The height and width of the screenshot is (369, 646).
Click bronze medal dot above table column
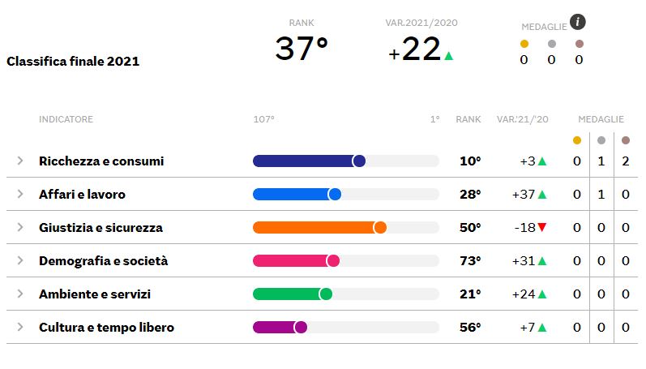pyautogui.click(x=626, y=140)
